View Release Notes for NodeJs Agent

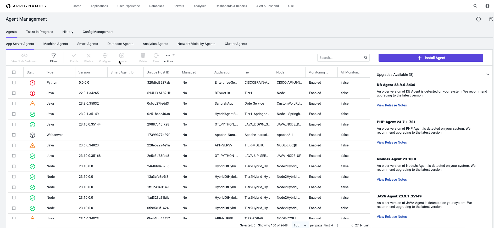[392, 180]
